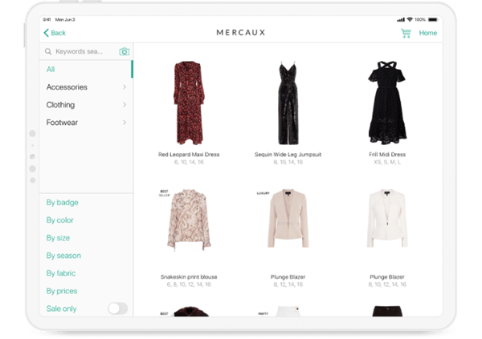Tap the Back chevron arrow
This screenshot has height=339, width=482.
tap(46, 33)
